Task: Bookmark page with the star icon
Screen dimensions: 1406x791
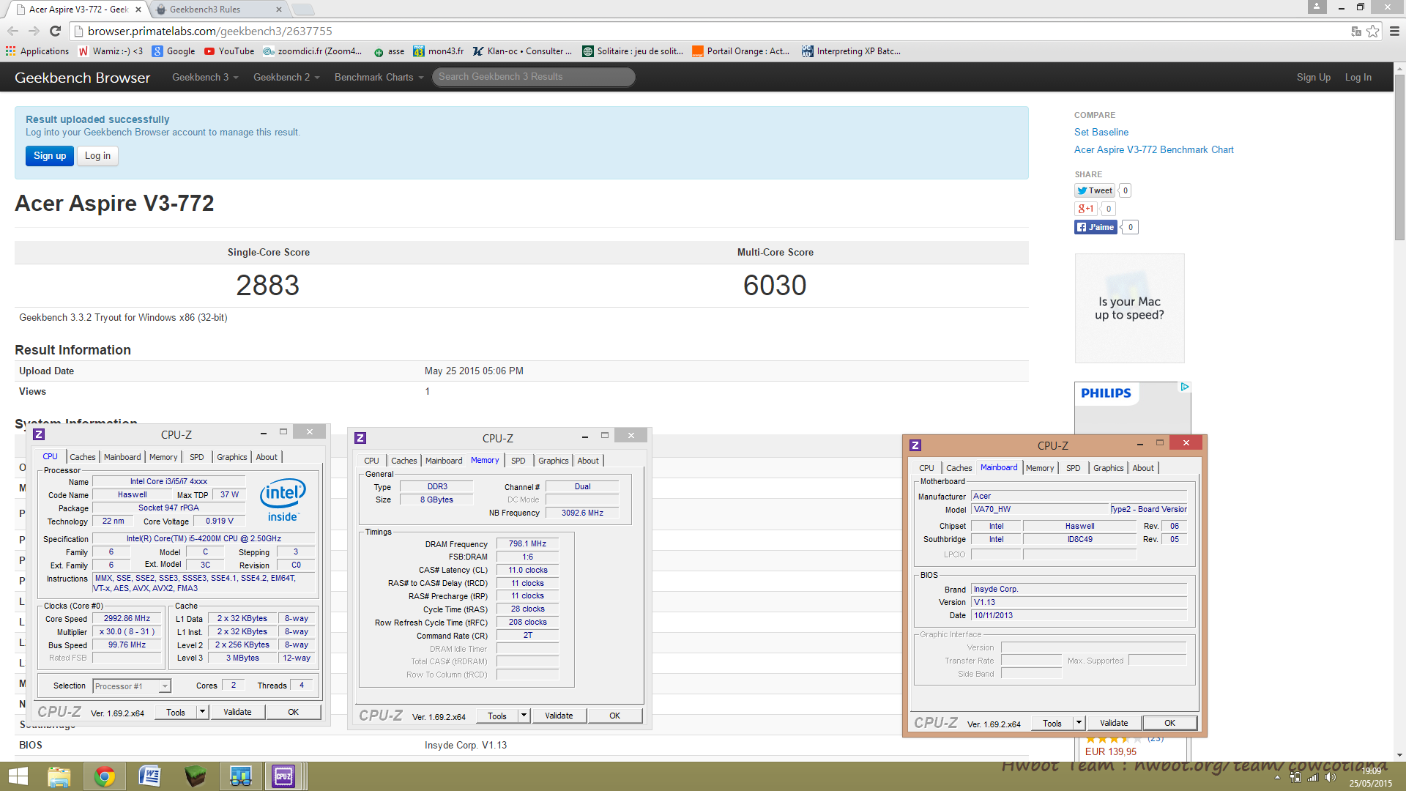Action: (1372, 31)
